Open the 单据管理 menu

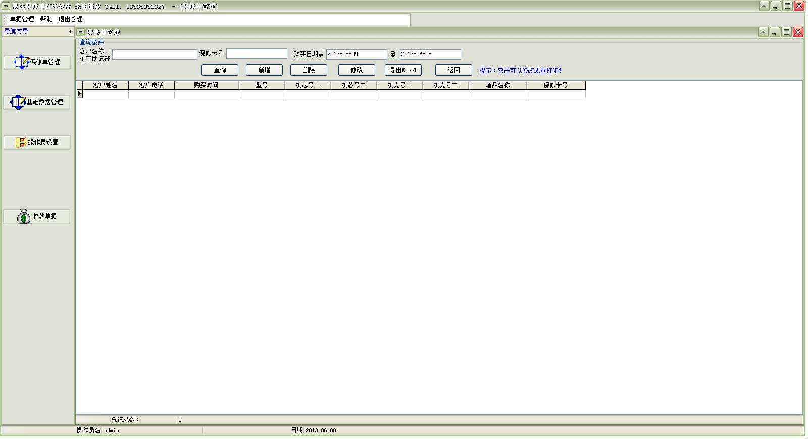(x=22, y=19)
